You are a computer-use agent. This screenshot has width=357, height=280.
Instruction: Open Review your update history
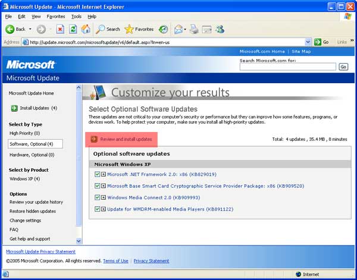click(x=36, y=202)
